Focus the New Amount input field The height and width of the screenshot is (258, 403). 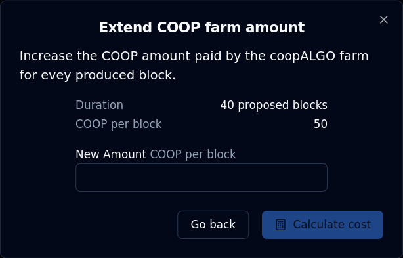point(201,177)
